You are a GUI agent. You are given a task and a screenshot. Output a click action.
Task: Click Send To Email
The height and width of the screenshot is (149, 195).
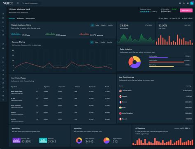coord(187,18)
